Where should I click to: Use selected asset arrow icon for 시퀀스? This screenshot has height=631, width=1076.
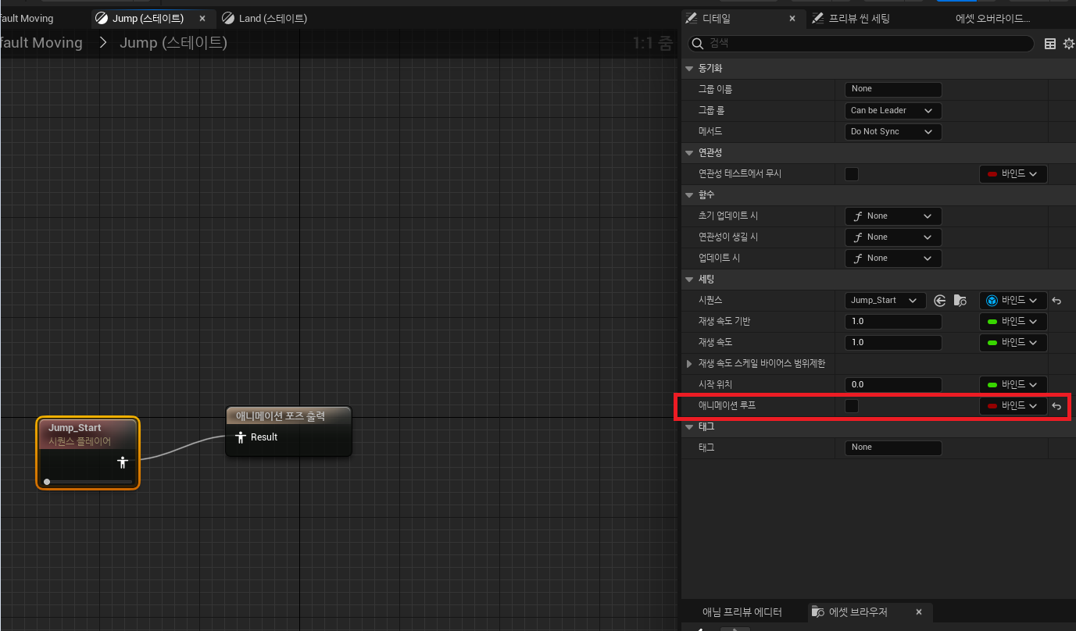pos(940,301)
